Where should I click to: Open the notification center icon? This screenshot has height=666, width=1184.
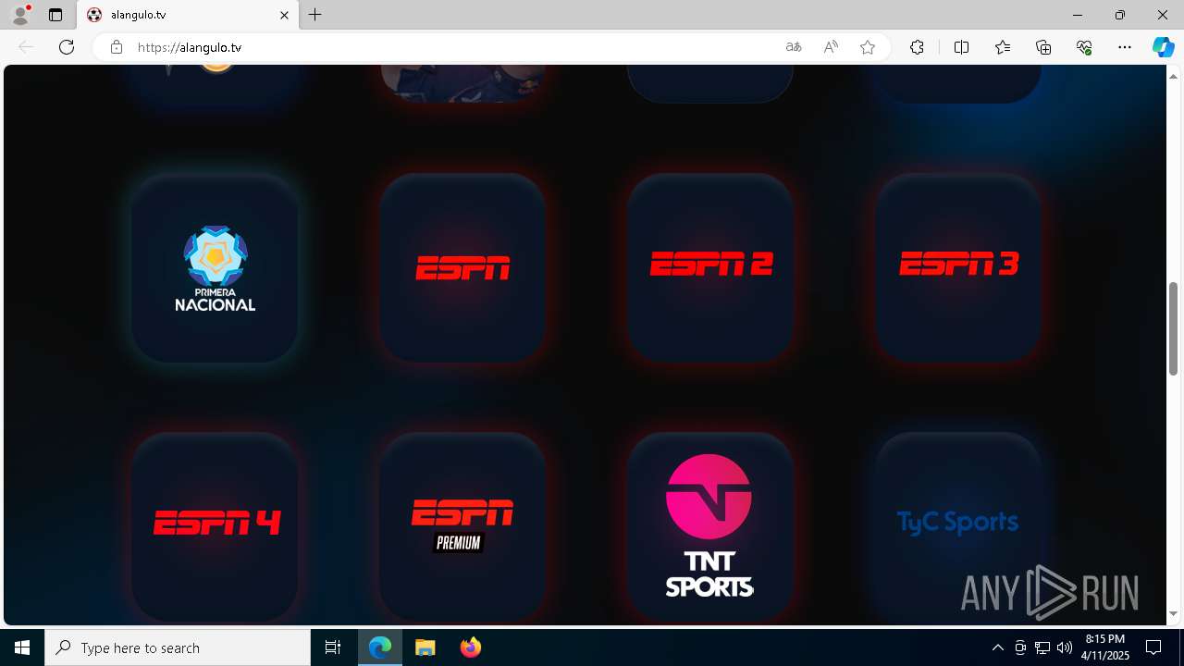click(1153, 647)
